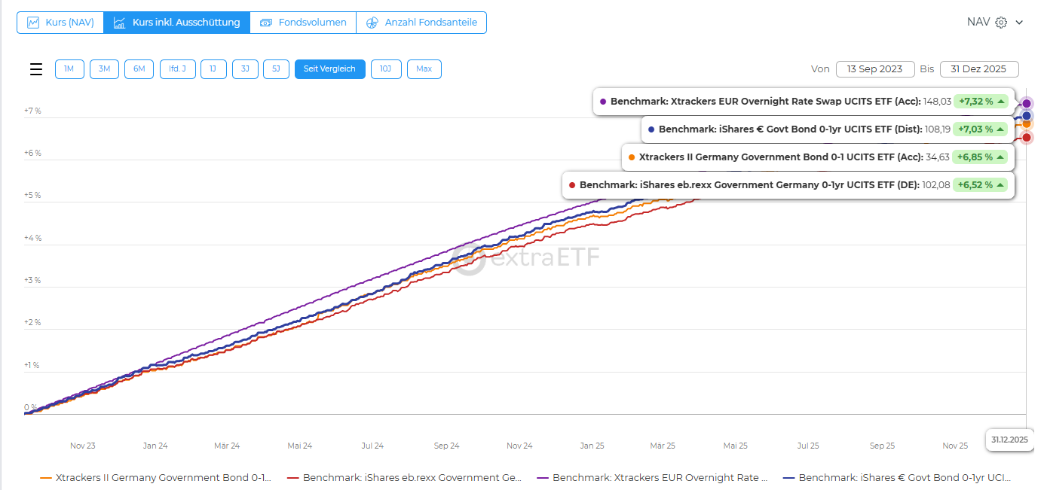
Task: Expand the NAV dropdown chevron
Action: 1019,23
